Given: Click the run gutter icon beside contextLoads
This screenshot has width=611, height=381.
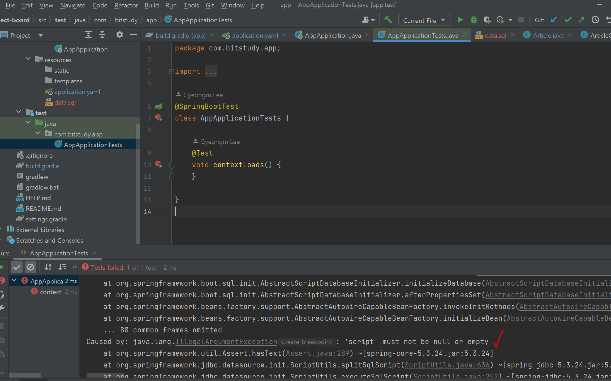Looking at the screenshot, I should point(159,165).
